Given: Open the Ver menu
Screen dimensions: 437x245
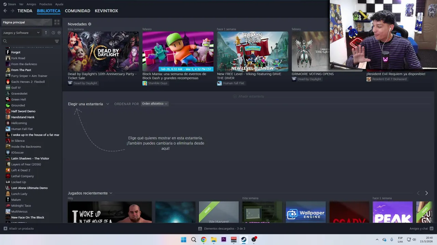Looking at the screenshot, I should pos(21,4).
